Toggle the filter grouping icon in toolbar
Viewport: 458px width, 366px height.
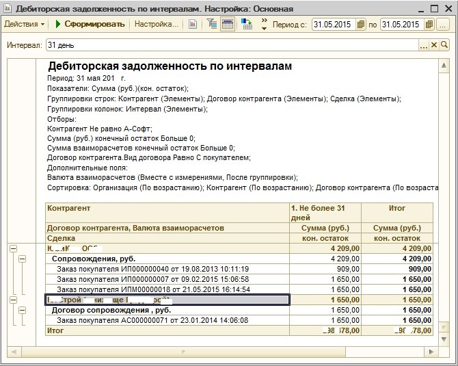(212, 24)
